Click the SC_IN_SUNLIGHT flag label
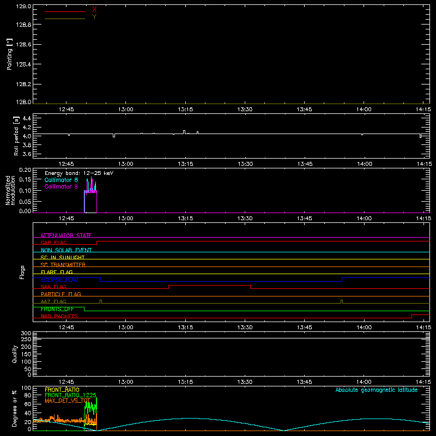The image size is (436, 436). coord(63,257)
